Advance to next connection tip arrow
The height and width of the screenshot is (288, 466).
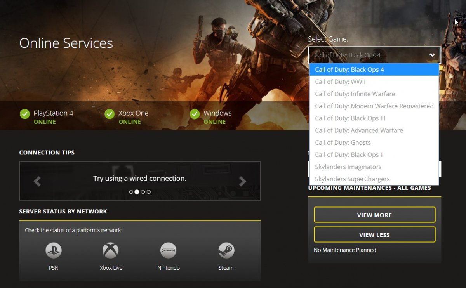pos(243,181)
